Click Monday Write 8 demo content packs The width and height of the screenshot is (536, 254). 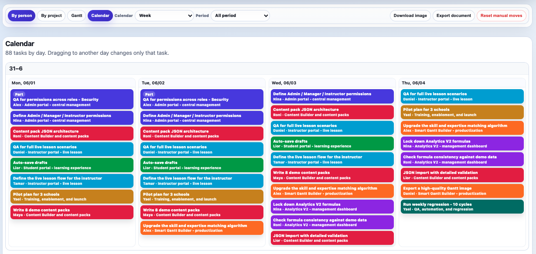[x=72, y=212]
